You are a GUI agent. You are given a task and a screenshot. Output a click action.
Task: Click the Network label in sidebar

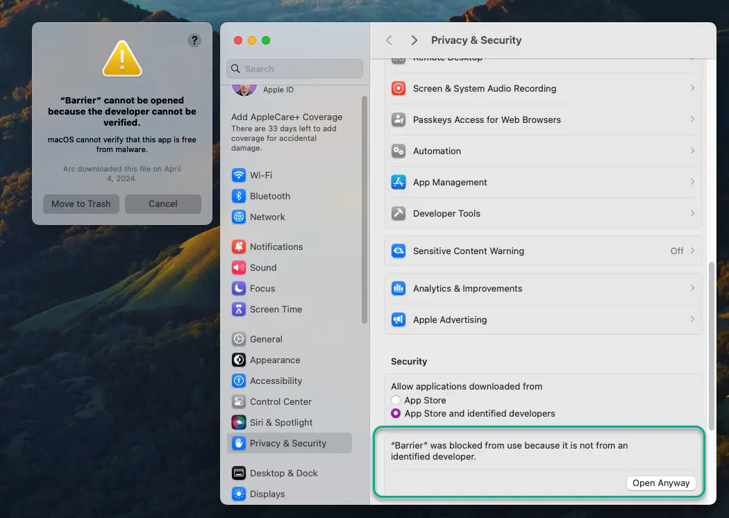pyautogui.click(x=267, y=217)
